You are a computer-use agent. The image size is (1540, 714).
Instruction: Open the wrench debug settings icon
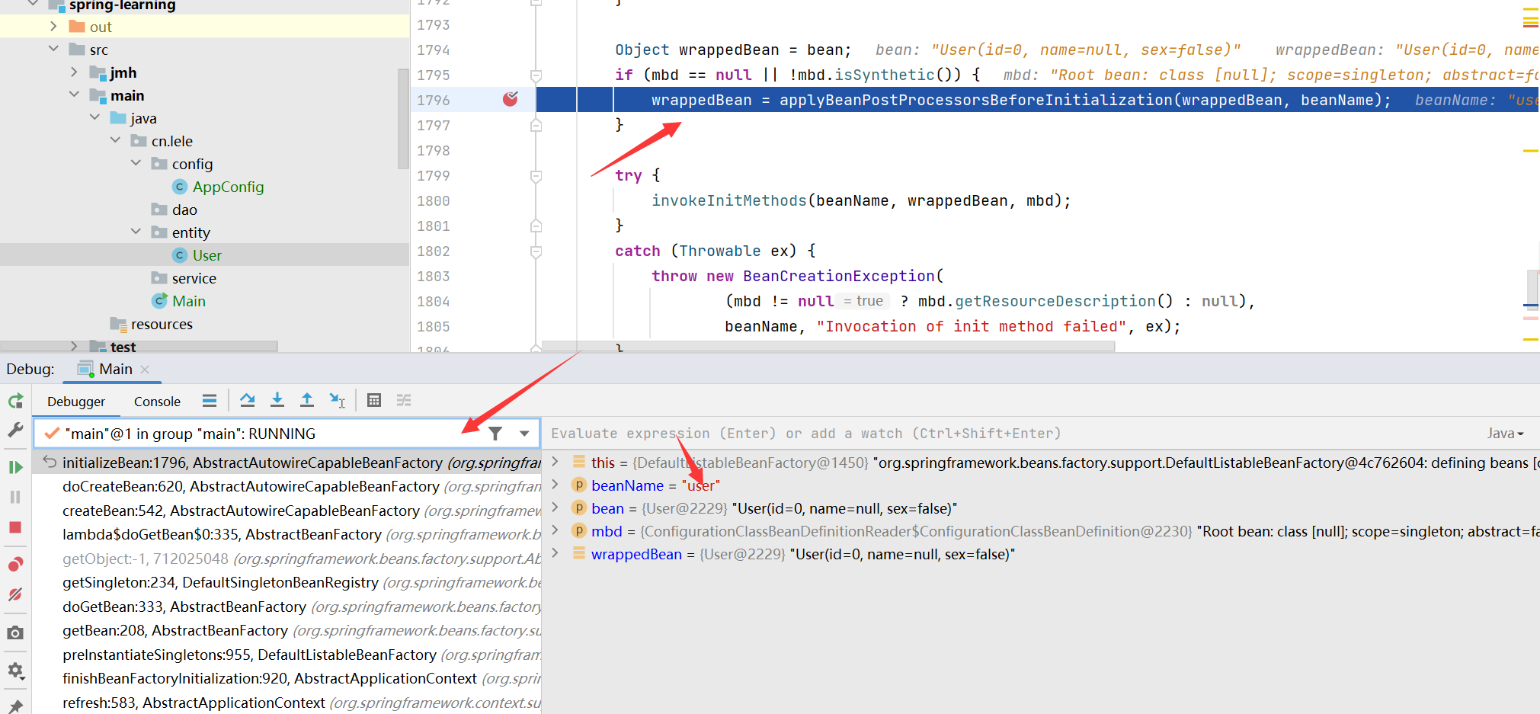click(15, 430)
